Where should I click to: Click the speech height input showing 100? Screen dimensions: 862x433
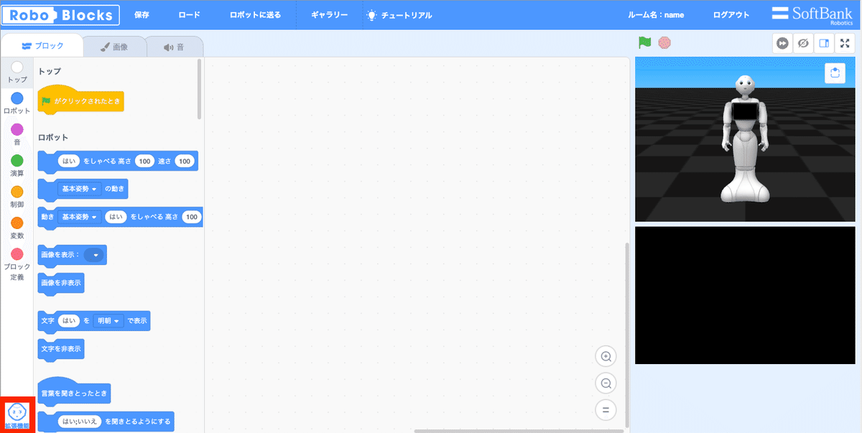[x=144, y=161]
